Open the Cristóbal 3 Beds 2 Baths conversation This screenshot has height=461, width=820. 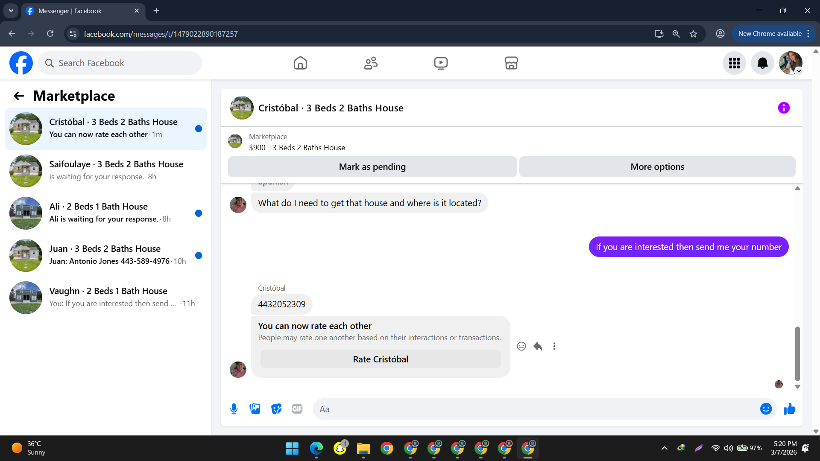[x=105, y=128]
